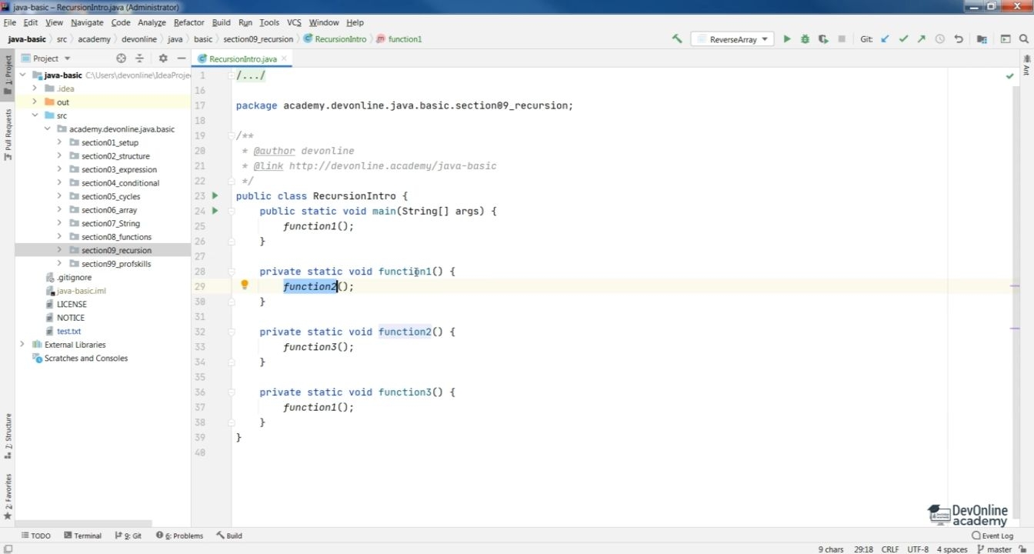Open the Terminal tool window
The image size is (1034, 554).
83,536
